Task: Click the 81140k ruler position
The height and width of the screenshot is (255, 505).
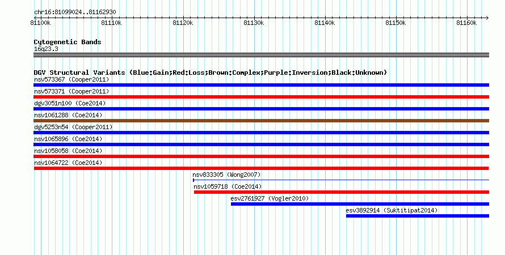Action: tap(325, 23)
